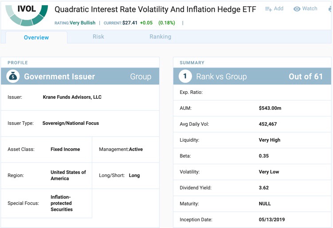Select the Fixed Income asset class value

click(x=65, y=149)
